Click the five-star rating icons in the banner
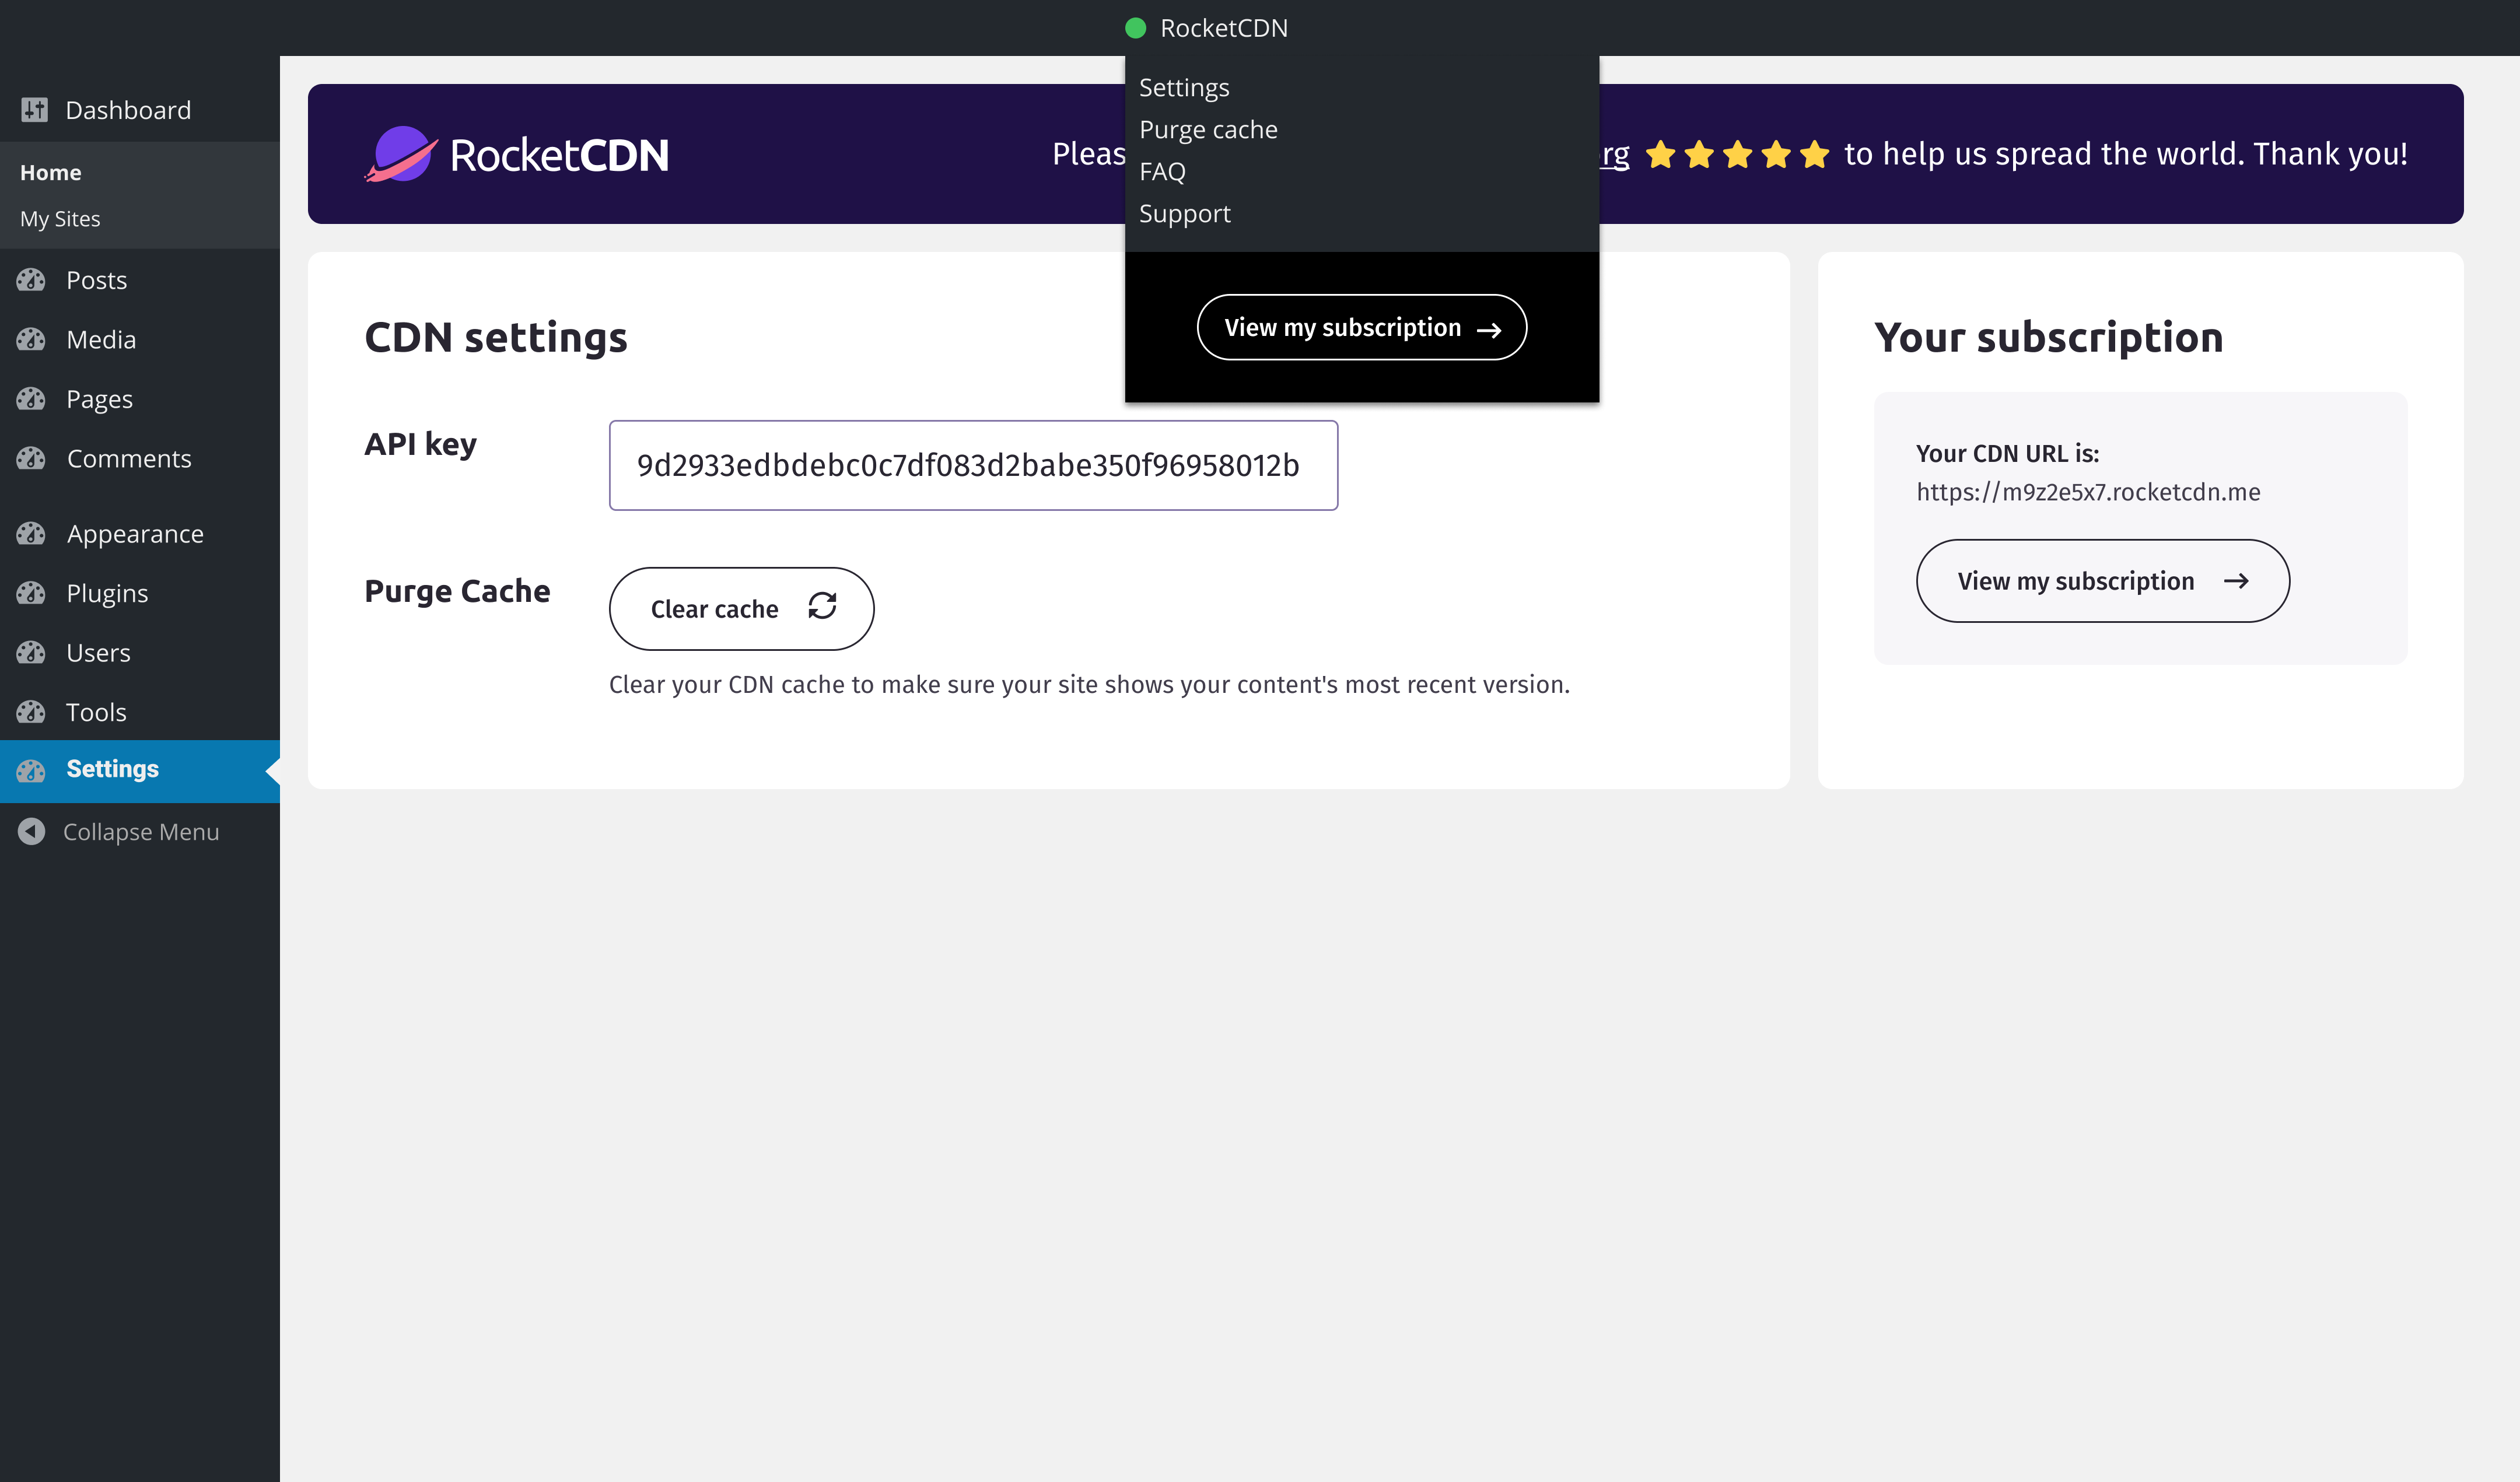Screen dimensions: 2520x1482 click(x=1737, y=155)
